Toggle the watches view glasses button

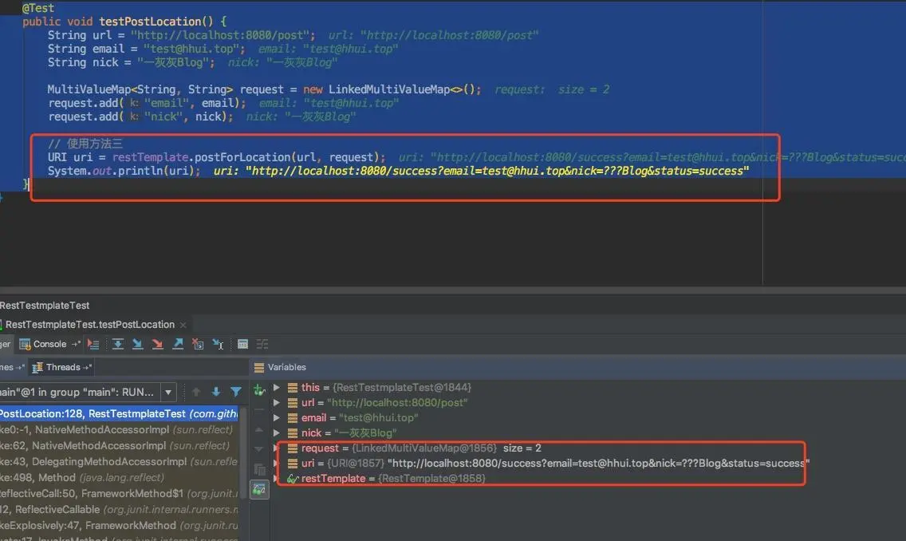(x=259, y=490)
